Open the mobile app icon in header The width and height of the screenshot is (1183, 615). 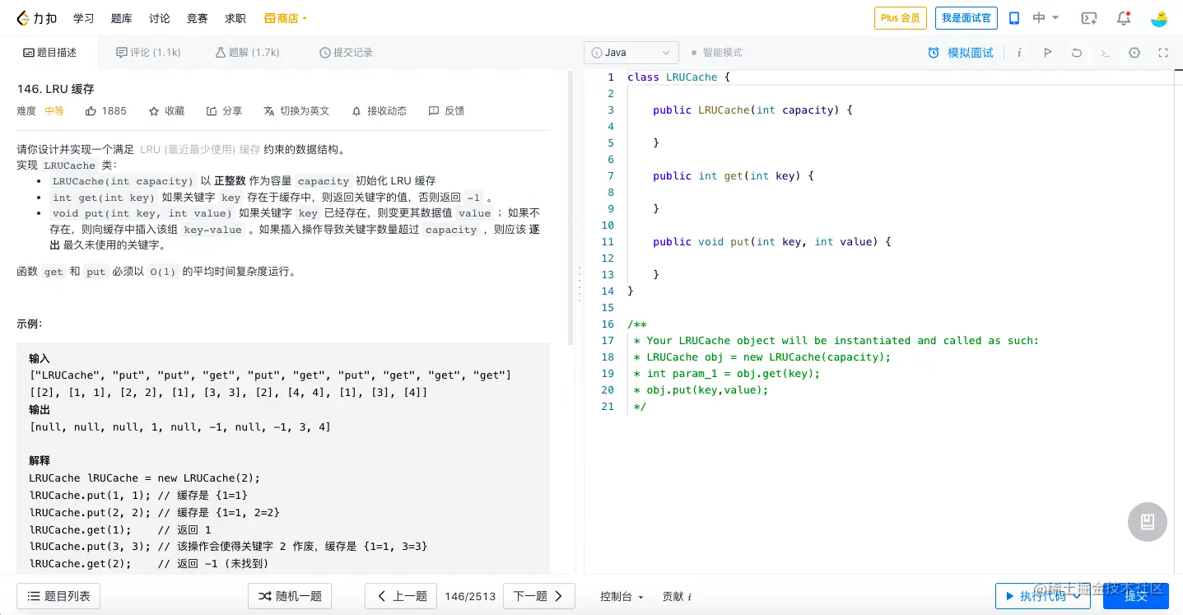coord(1014,18)
